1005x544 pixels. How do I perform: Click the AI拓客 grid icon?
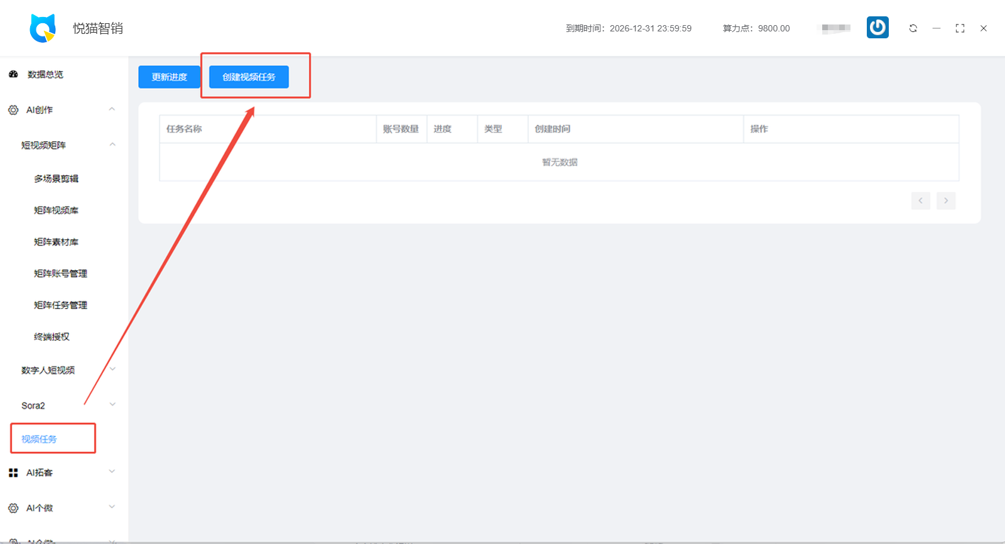point(13,472)
